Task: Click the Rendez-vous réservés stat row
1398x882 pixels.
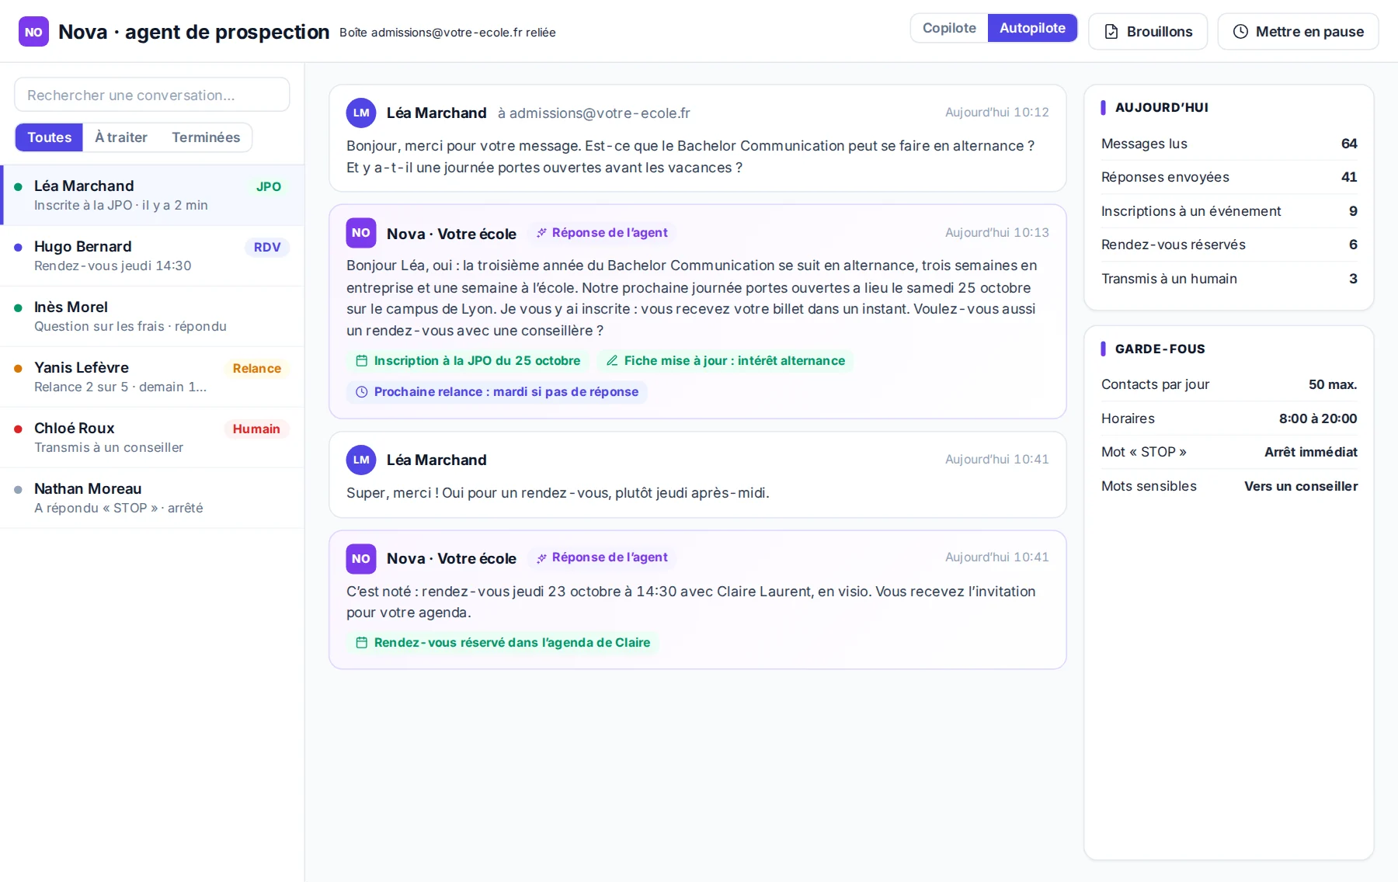Action: [1229, 245]
